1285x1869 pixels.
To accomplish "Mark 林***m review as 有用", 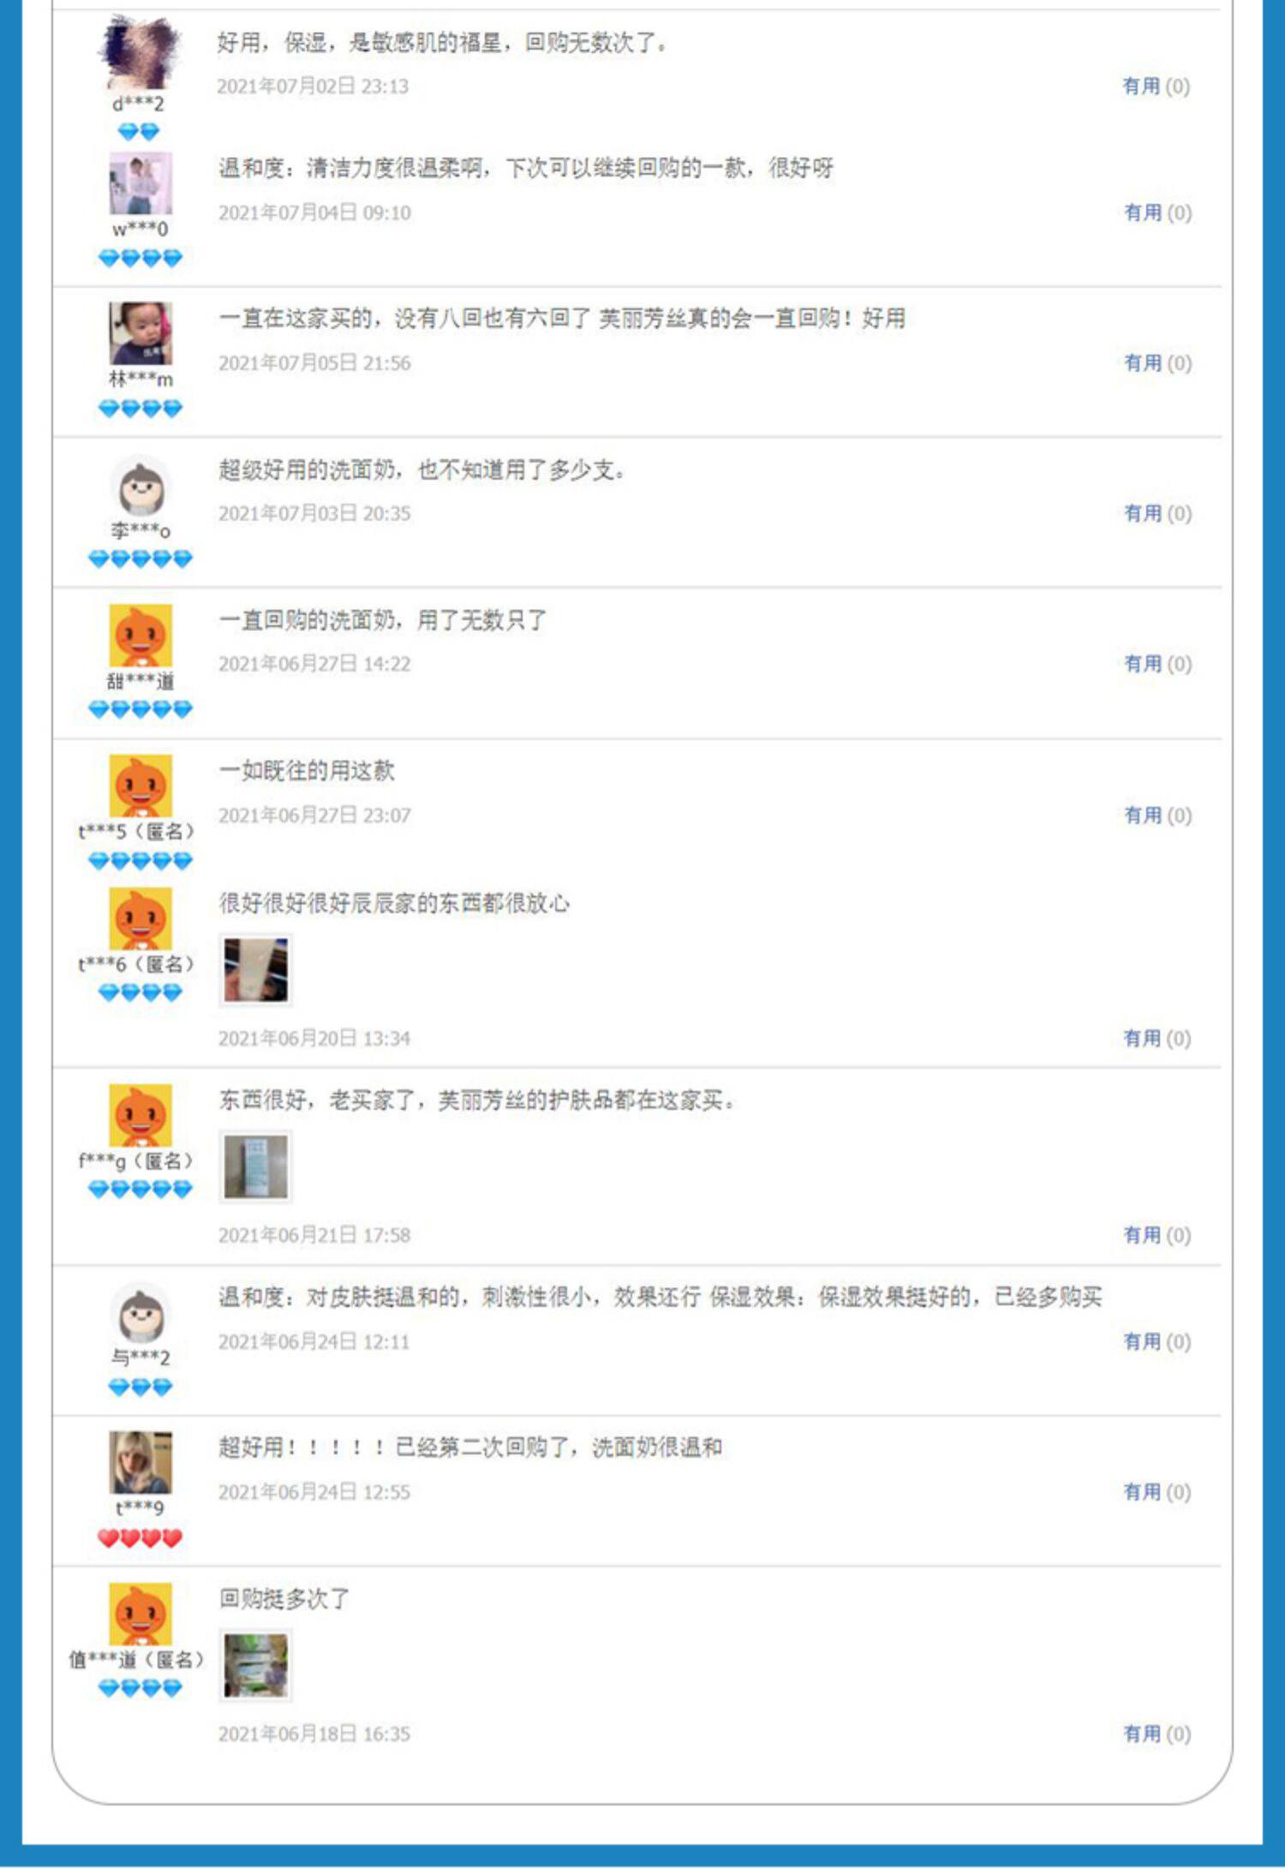I will [x=1157, y=363].
